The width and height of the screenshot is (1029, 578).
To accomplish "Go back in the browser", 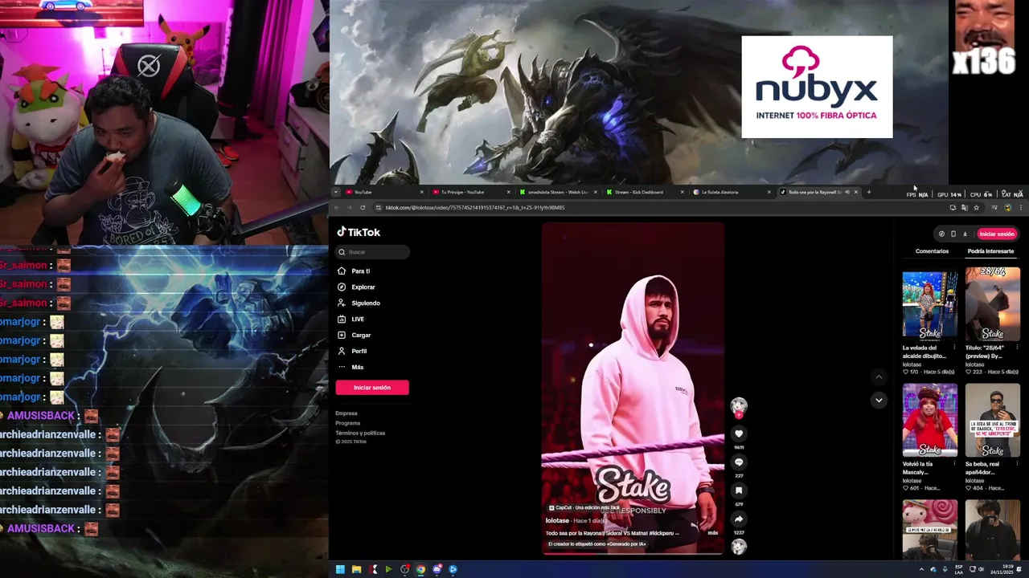I will pyautogui.click(x=336, y=208).
